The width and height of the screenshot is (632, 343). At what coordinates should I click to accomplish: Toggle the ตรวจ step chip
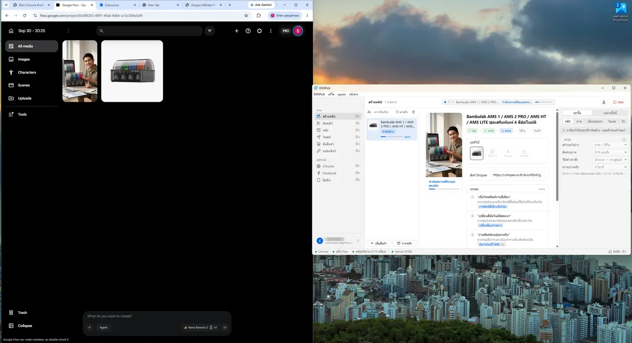tap(506, 131)
